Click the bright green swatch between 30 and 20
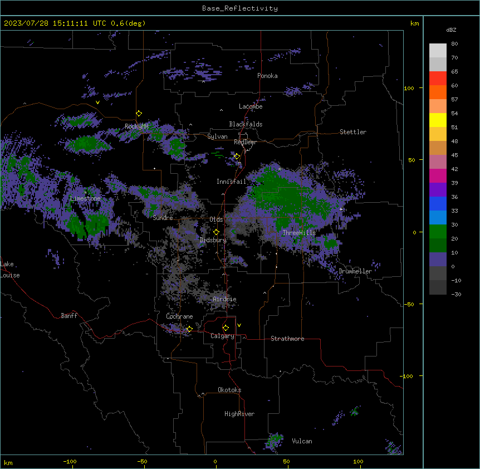The width and height of the screenshot is (480, 469). tap(438, 232)
